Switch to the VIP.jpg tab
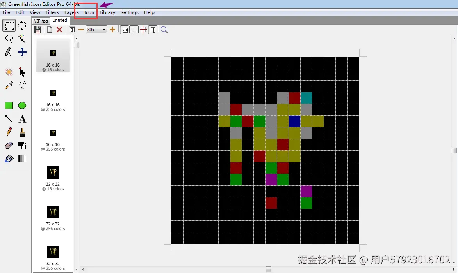 (41, 20)
